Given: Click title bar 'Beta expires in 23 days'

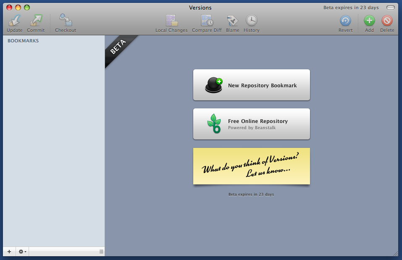Looking at the screenshot, I should (x=351, y=8).
